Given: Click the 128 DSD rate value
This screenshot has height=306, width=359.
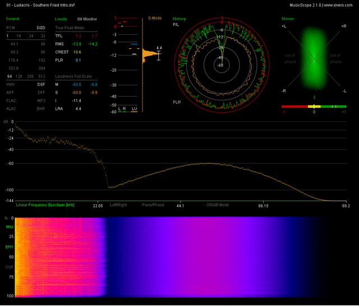Looking at the screenshot, I should click(19, 76).
